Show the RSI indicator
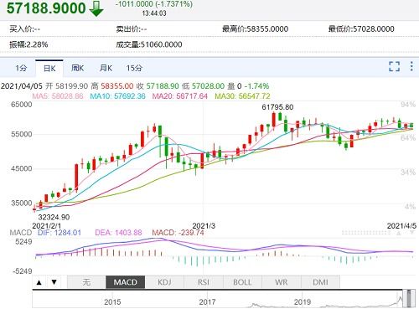 [x=204, y=282]
